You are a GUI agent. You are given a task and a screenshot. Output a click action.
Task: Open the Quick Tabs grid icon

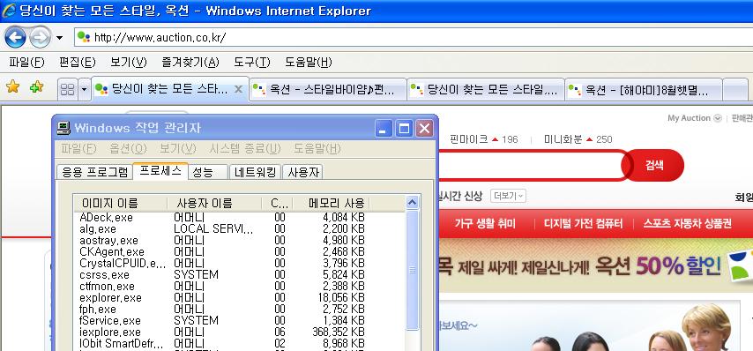tap(68, 89)
